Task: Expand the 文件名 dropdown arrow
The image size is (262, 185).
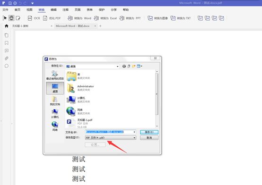Action: (134, 132)
